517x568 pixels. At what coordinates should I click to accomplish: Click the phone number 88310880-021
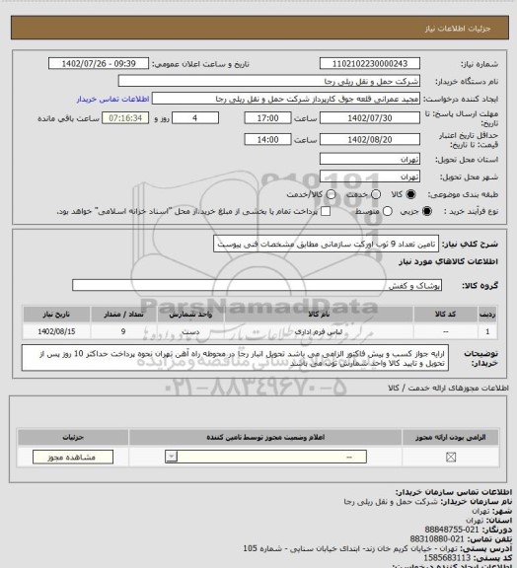point(437,539)
